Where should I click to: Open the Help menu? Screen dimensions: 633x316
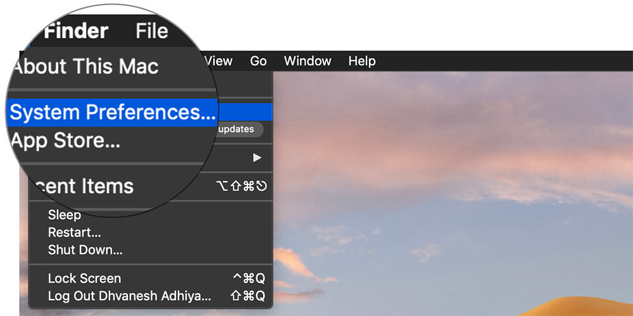pyautogui.click(x=362, y=61)
